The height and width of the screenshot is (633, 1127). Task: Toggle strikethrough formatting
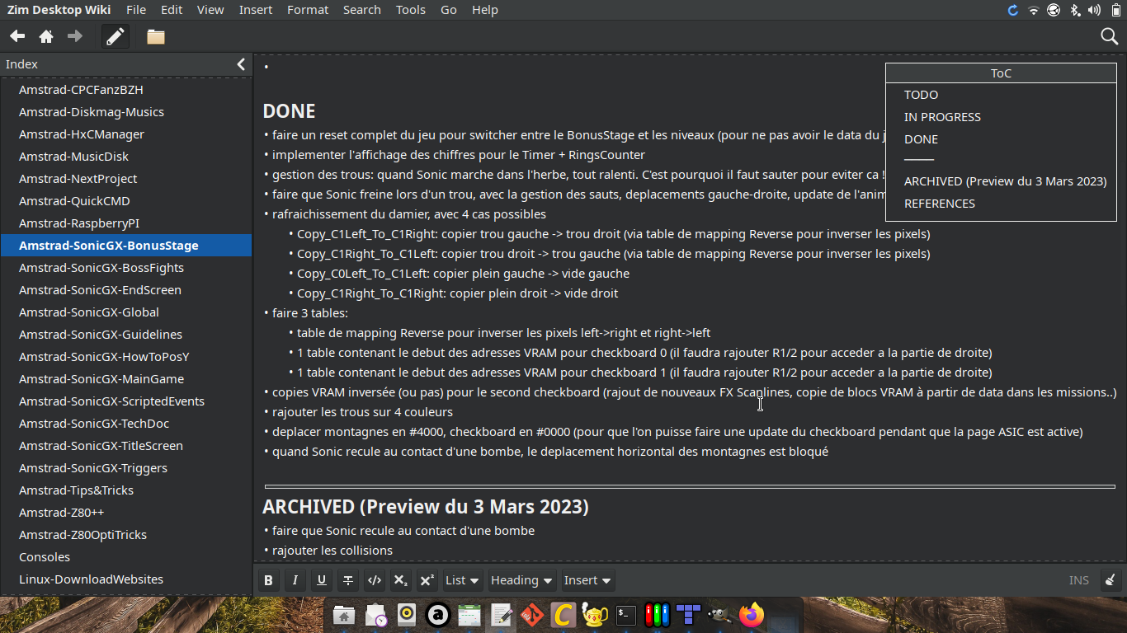[348, 580]
